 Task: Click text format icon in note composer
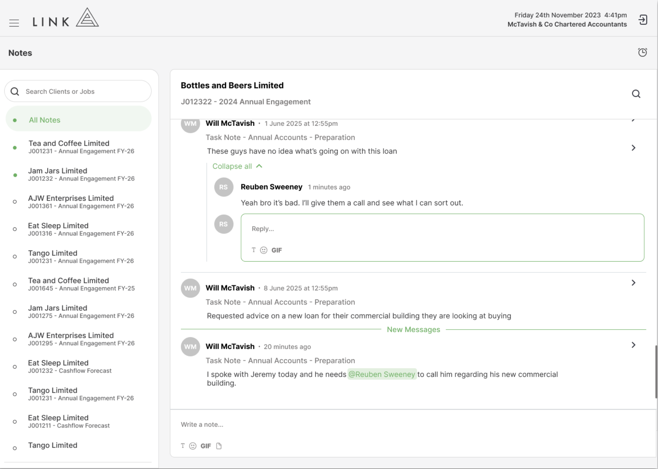[x=183, y=446]
